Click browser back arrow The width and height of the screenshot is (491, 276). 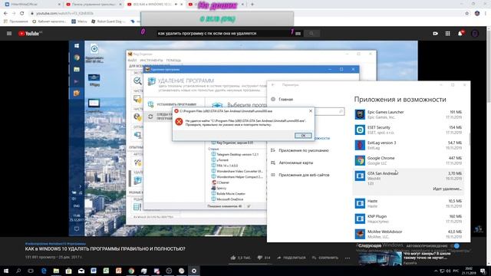coord(5,14)
